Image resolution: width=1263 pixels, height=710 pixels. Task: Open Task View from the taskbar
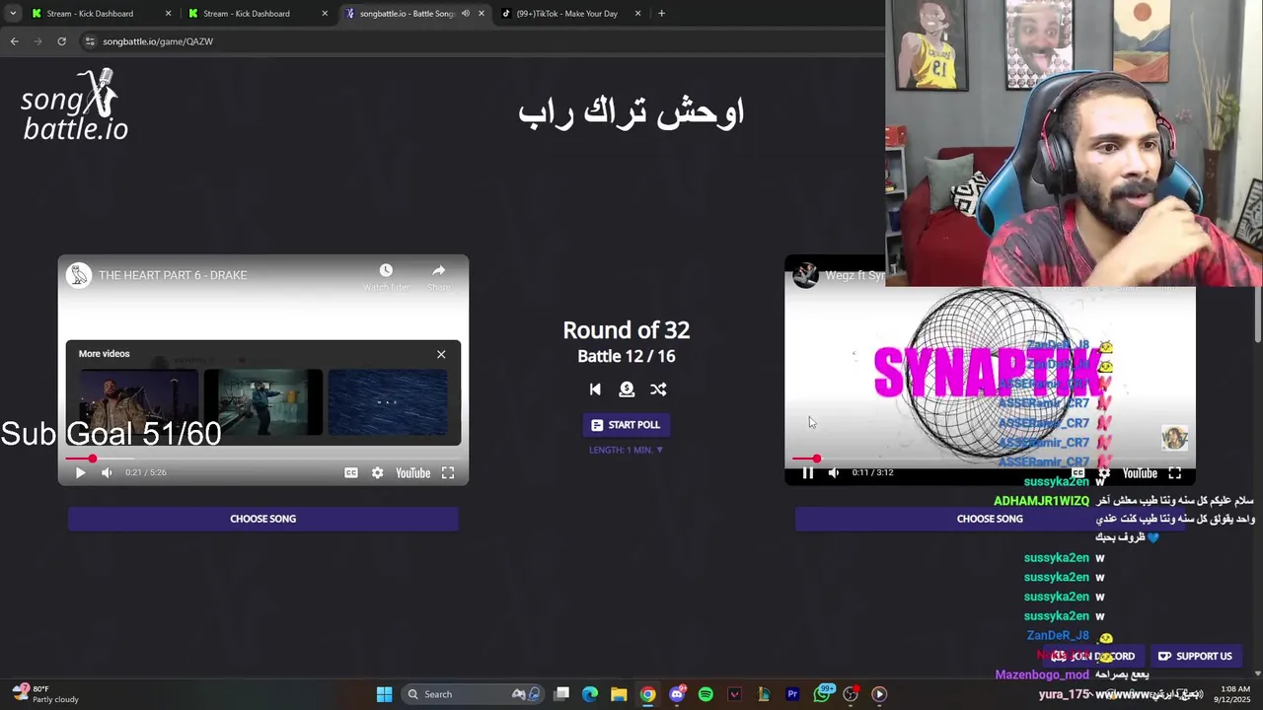[561, 694]
